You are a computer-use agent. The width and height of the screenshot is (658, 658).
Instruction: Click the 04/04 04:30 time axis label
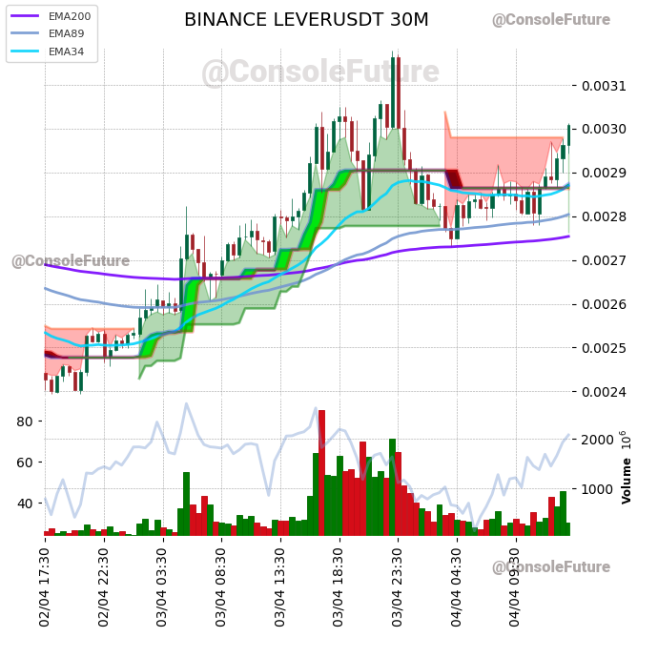456,587
